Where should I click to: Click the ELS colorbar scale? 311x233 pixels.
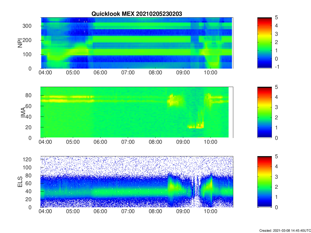click(264, 182)
